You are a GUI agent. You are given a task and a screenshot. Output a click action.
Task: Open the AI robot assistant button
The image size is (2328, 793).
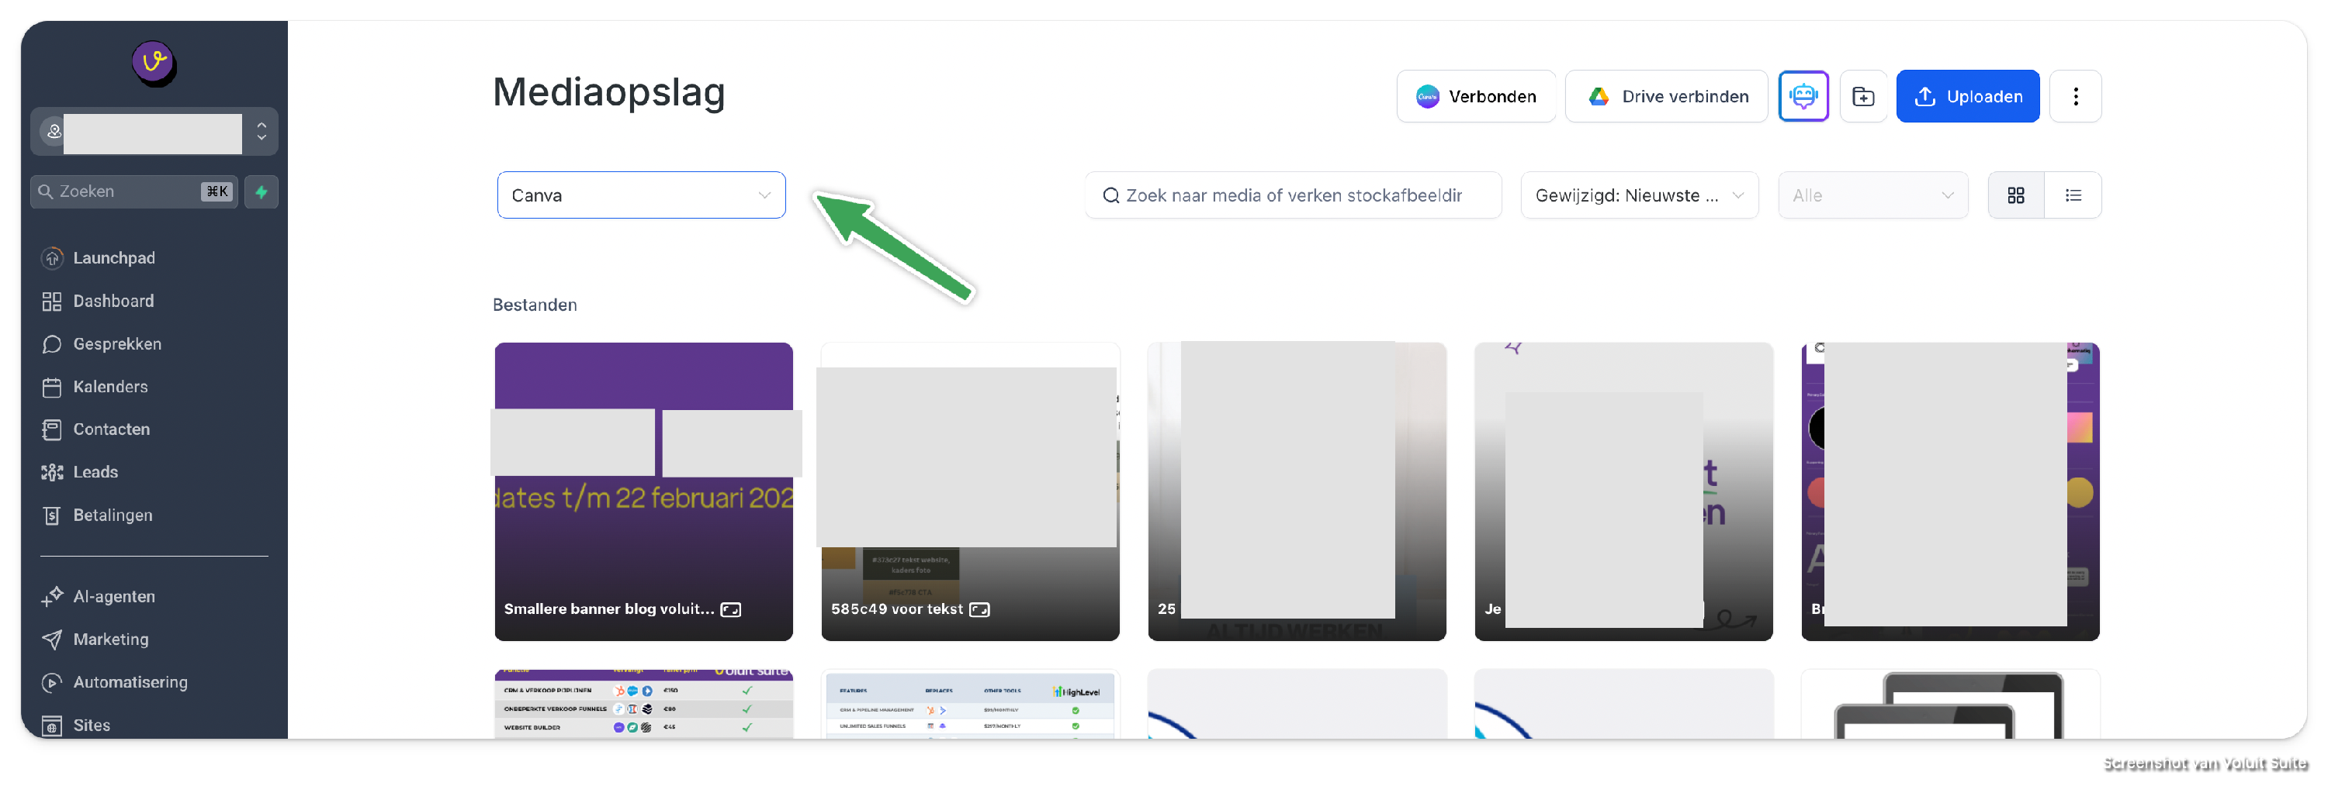(1803, 97)
